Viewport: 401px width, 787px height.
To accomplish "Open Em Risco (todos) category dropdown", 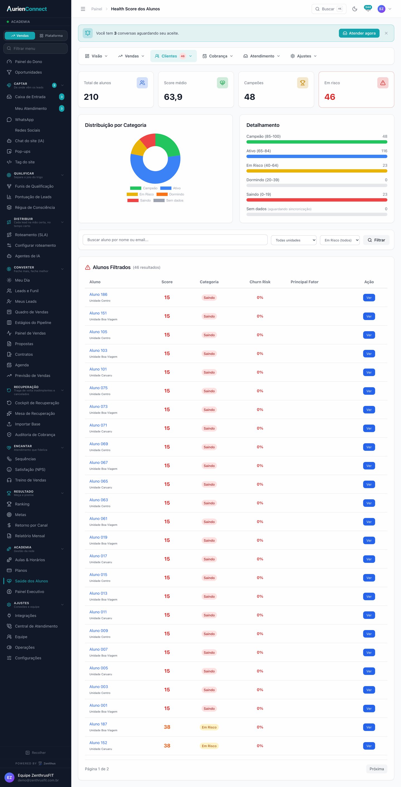I will click(x=340, y=240).
